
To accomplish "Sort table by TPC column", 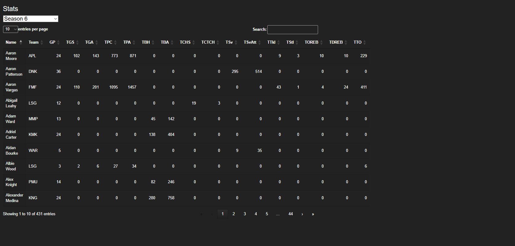I will tap(110, 42).
